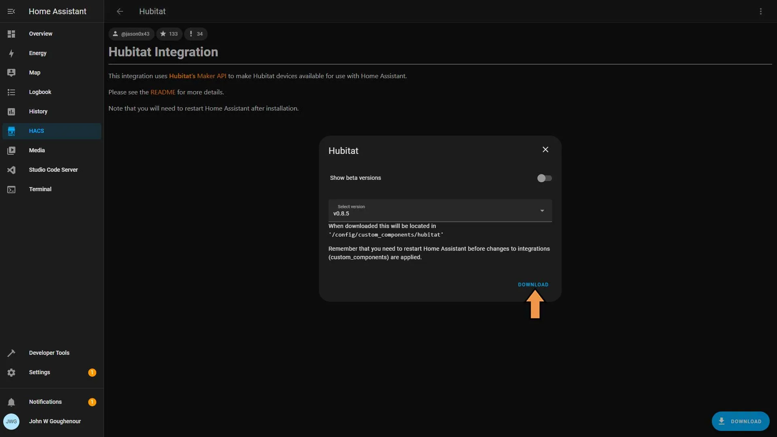Click the Media player icon
This screenshot has width=777, height=437.
[11, 151]
